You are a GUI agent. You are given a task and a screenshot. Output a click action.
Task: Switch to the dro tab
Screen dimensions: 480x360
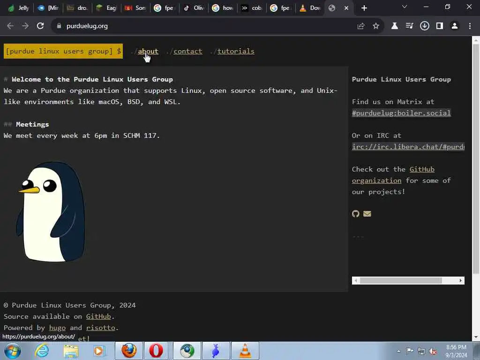click(x=77, y=8)
